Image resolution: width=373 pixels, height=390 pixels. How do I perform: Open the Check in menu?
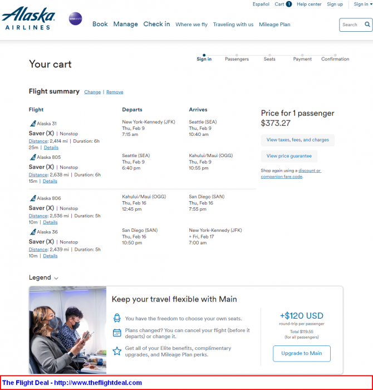point(156,24)
